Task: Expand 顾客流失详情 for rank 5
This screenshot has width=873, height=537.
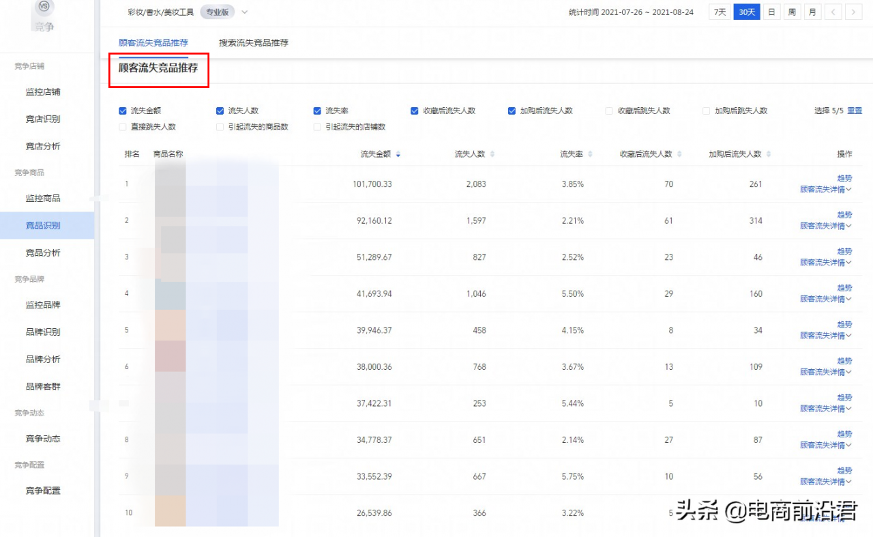Action: click(826, 336)
